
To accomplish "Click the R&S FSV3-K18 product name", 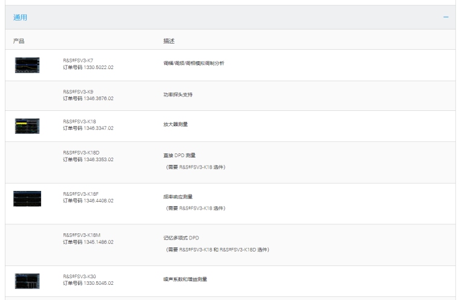I will 79,122.
